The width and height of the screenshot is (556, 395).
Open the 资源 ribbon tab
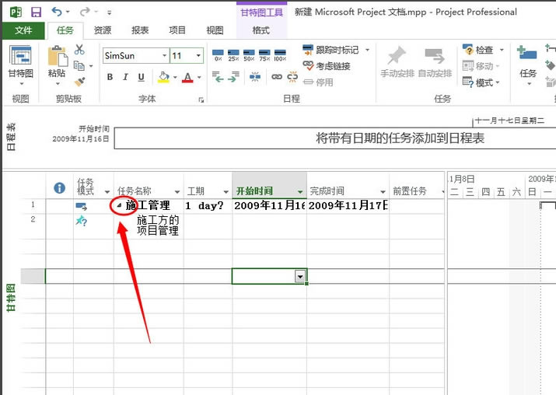(x=102, y=30)
